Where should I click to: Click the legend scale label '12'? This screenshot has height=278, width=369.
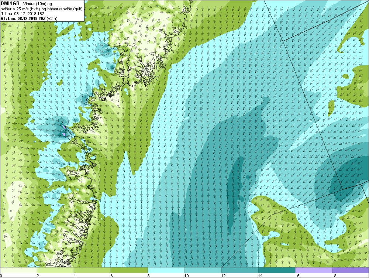(223, 276)
